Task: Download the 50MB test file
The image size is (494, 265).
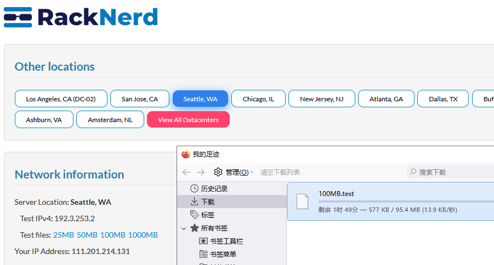Action: tap(87, 235)
